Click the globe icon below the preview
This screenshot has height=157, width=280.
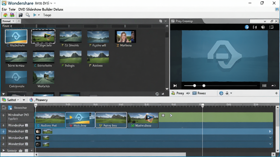click(x=221, y=93)
